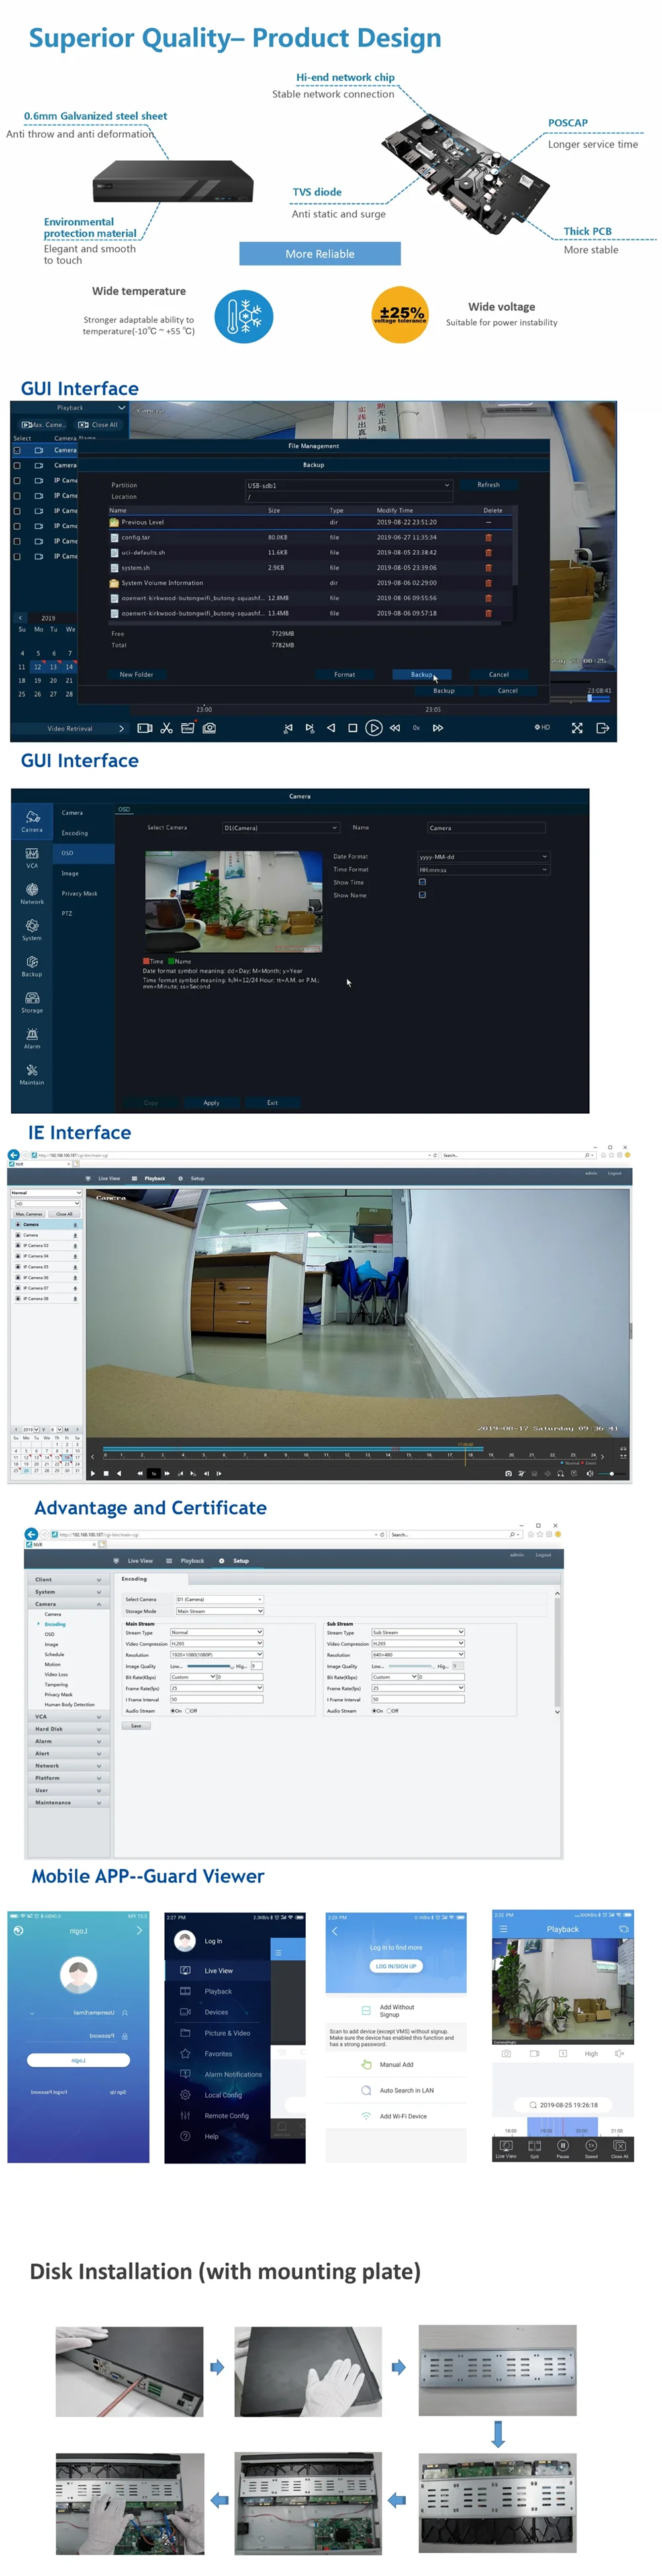Screen dimensions: 662x2576
Task: Check the first Camera row box in the GUI playback list
Action: pyautogui.click(x=17, y=450)
